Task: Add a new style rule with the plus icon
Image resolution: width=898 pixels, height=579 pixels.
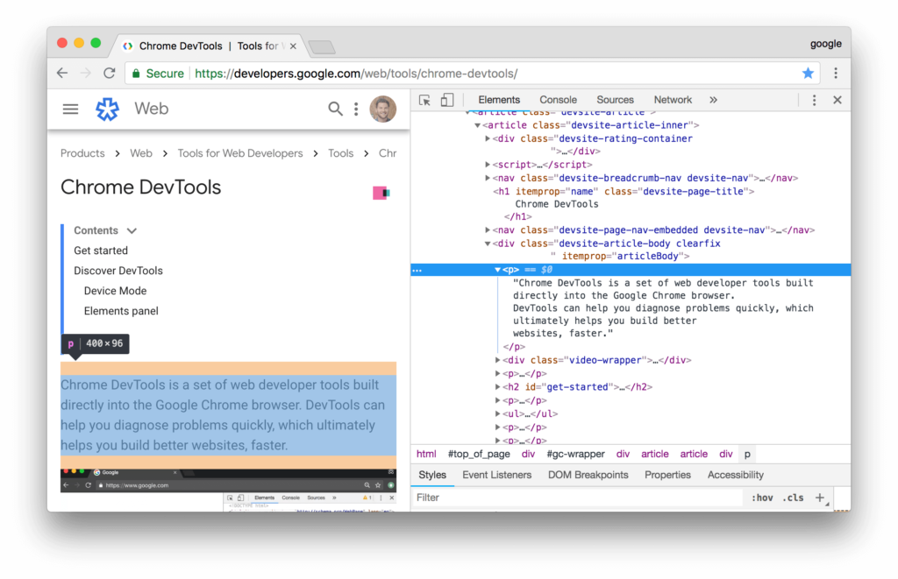Action: [x=821, y=498]
